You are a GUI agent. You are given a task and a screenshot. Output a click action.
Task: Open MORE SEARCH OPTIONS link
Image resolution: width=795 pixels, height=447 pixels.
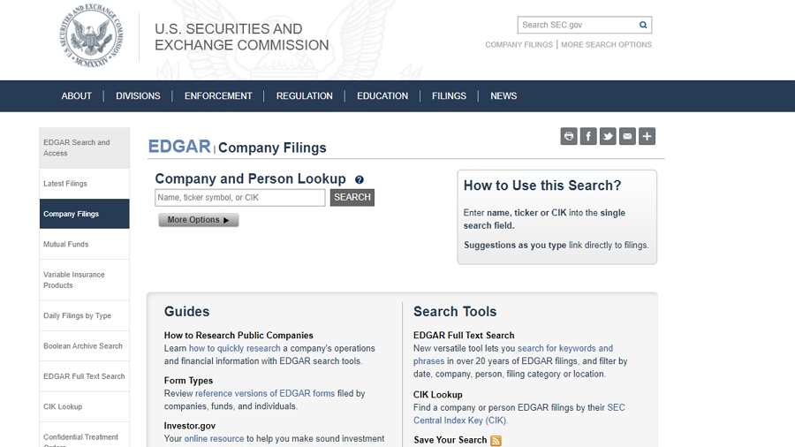[606, 44]
